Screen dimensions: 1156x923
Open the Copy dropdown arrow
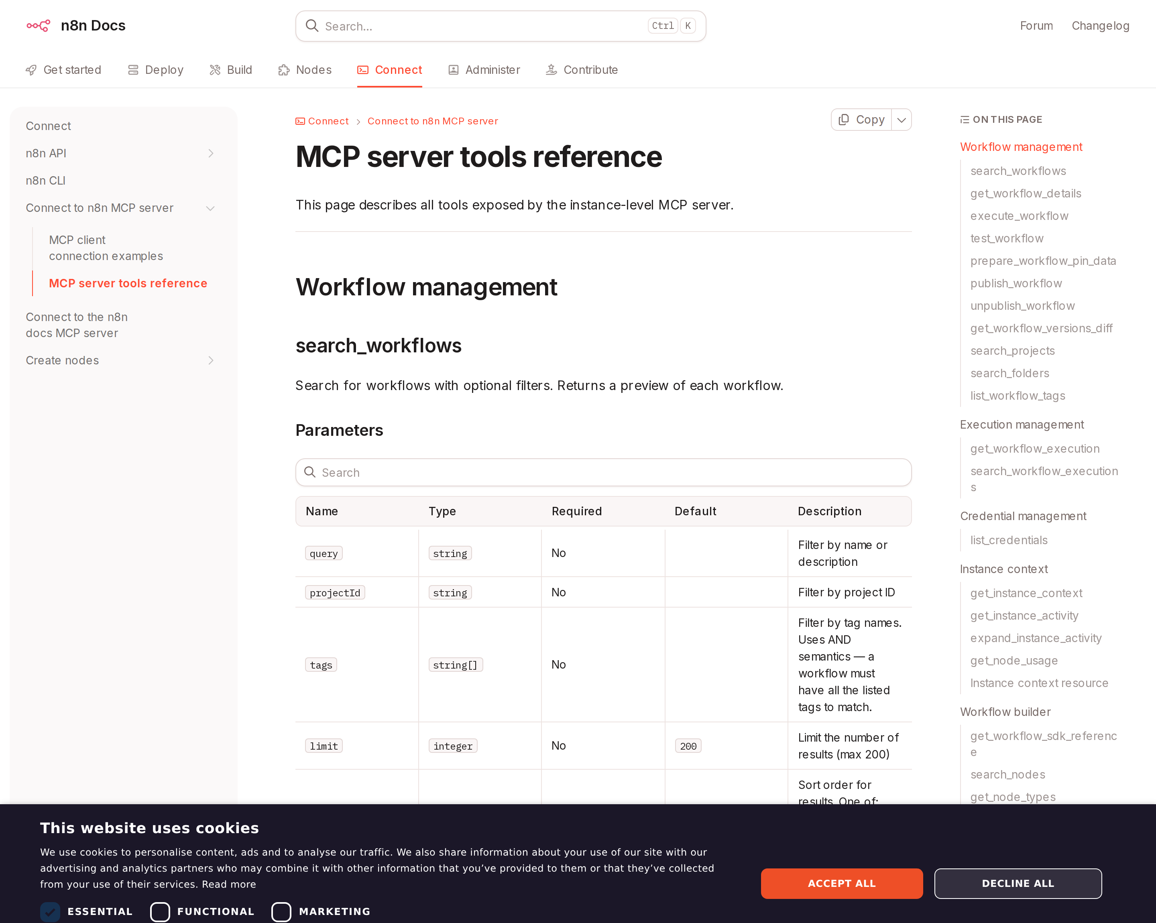click(901, 120)
